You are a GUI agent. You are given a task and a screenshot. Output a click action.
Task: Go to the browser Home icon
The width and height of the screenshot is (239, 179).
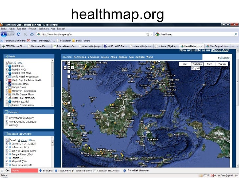[32, 34]
